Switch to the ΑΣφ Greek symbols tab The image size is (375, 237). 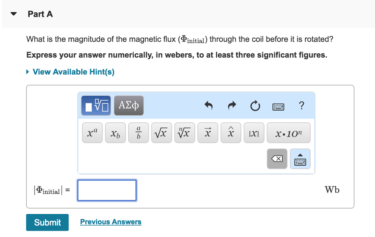(129, 105)
